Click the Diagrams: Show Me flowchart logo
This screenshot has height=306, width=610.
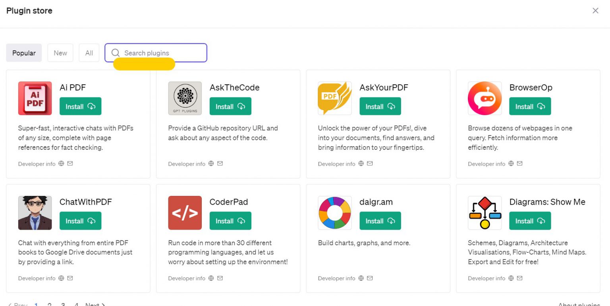tap(485, 213)
